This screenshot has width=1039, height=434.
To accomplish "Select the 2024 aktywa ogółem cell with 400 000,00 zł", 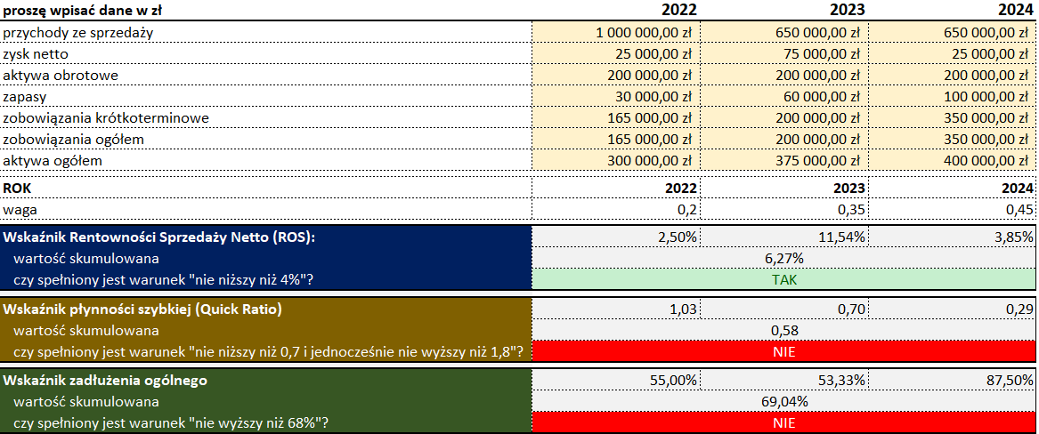I will click(952, 161).
